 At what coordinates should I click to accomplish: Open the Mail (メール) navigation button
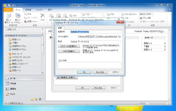(x=24, y=78)
